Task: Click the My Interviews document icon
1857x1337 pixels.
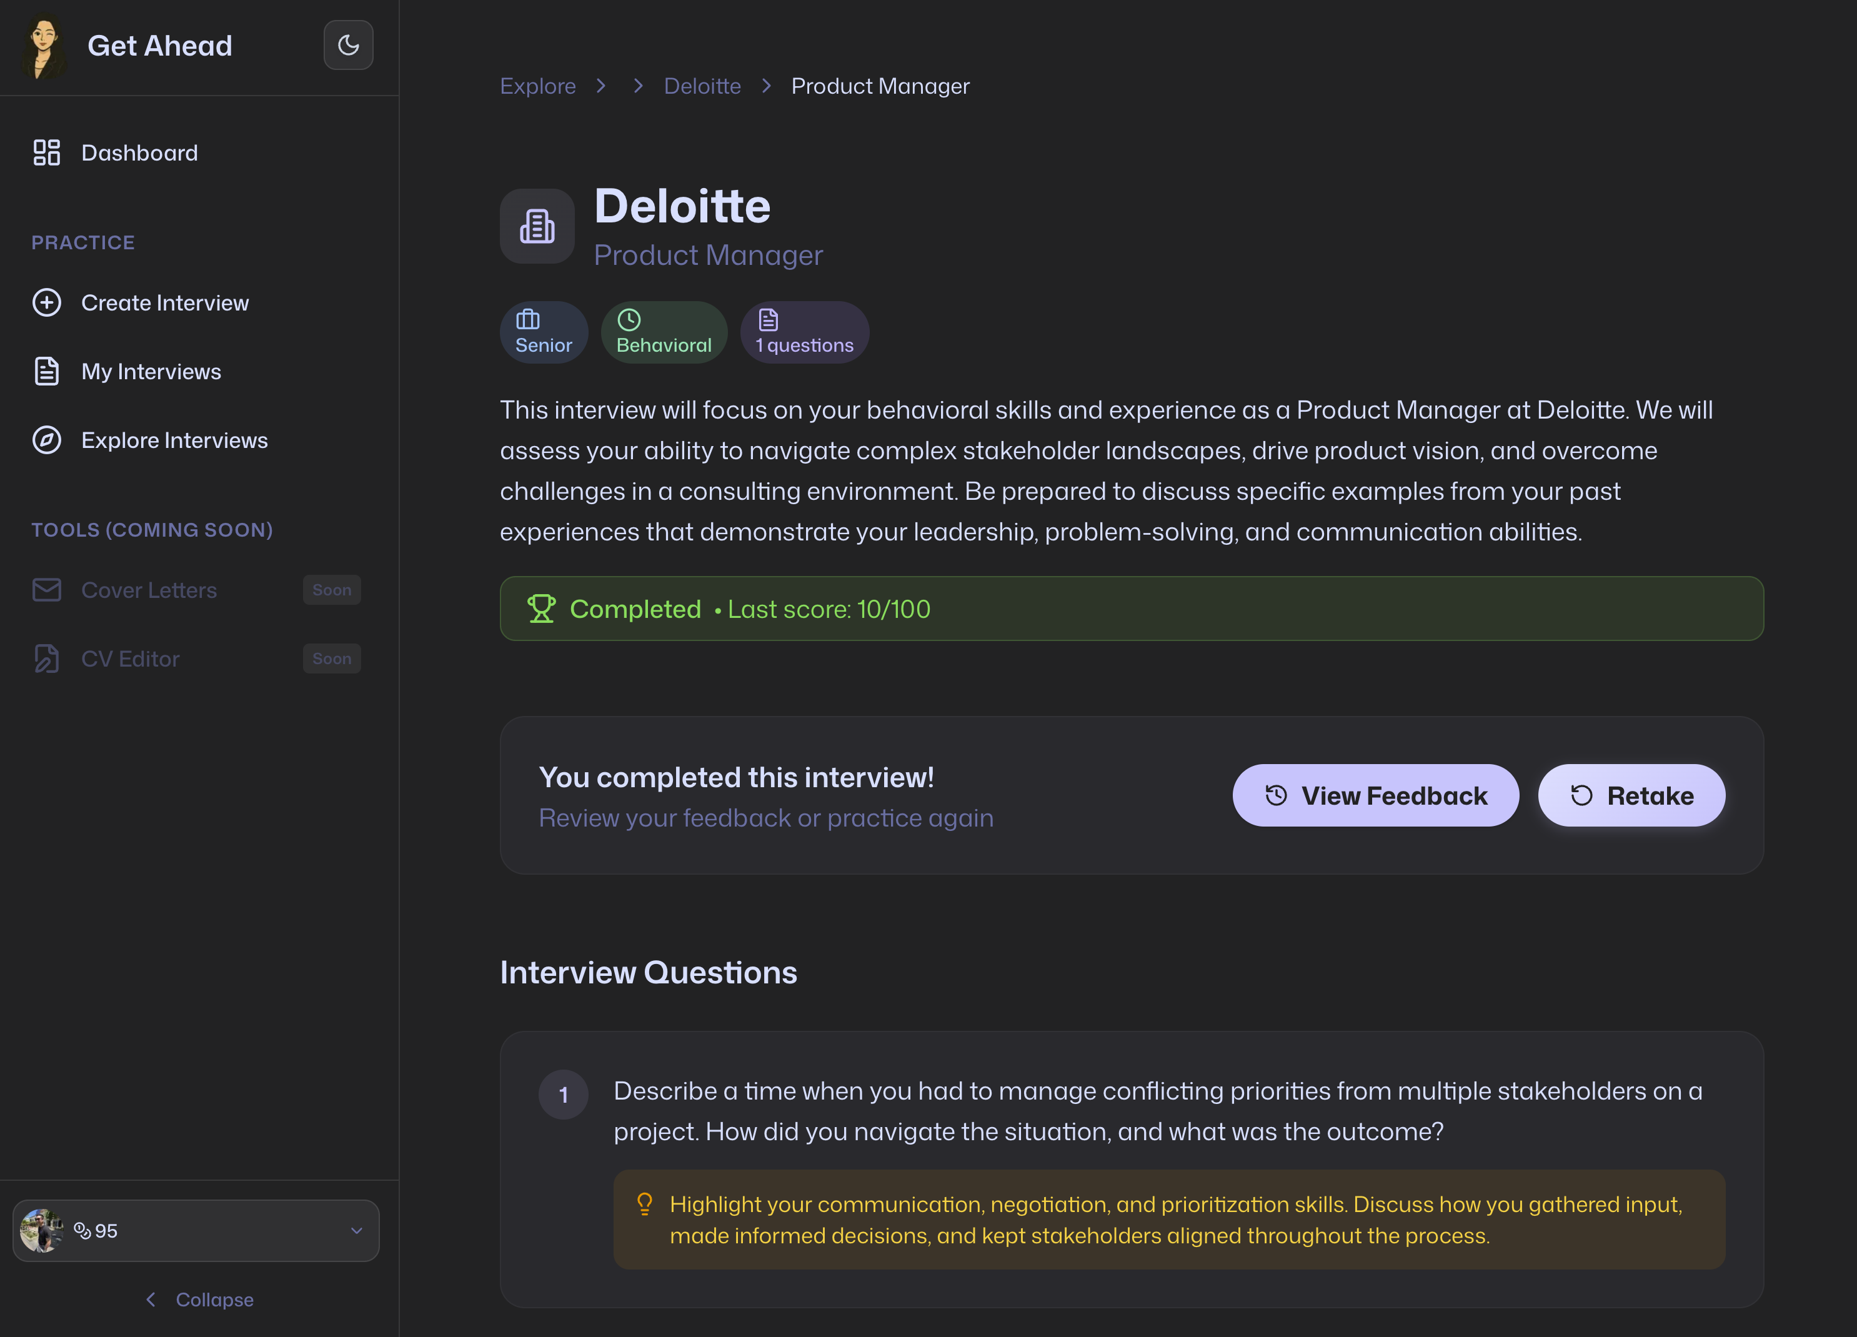Action: coord(47,372)
